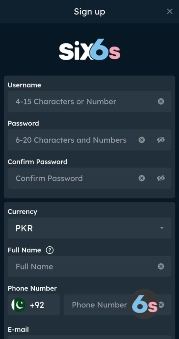Viewport: 179px width, 339px height.
Task: Clear the Username field with X icon
Action: pos(161,101)
